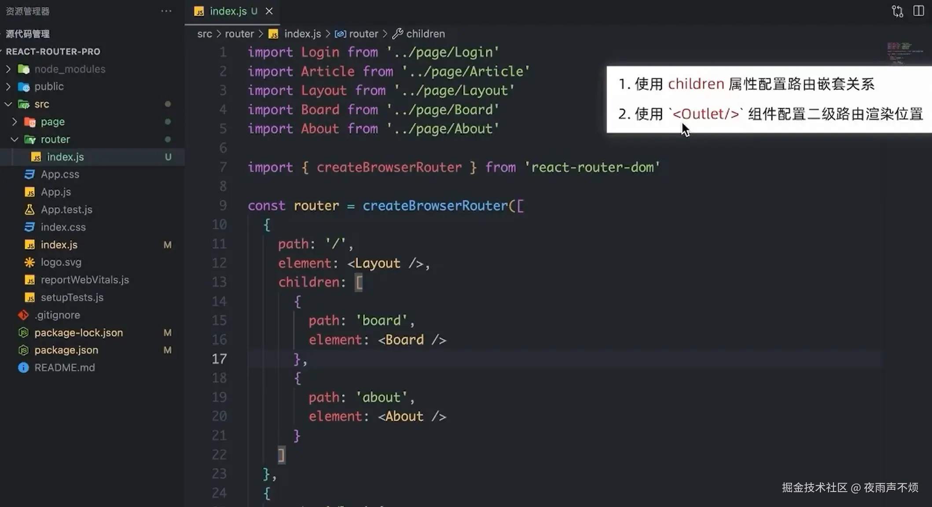932x507 pixels.
Task: Open the explorer more actions ellipsis
Action: [x=166, y=11]
